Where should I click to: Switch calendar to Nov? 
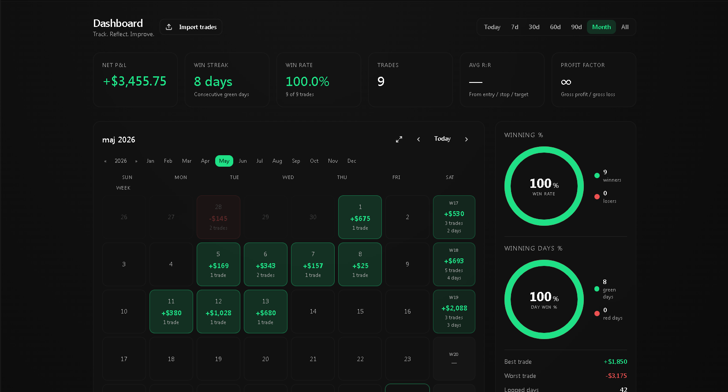[x=333, y=161]
